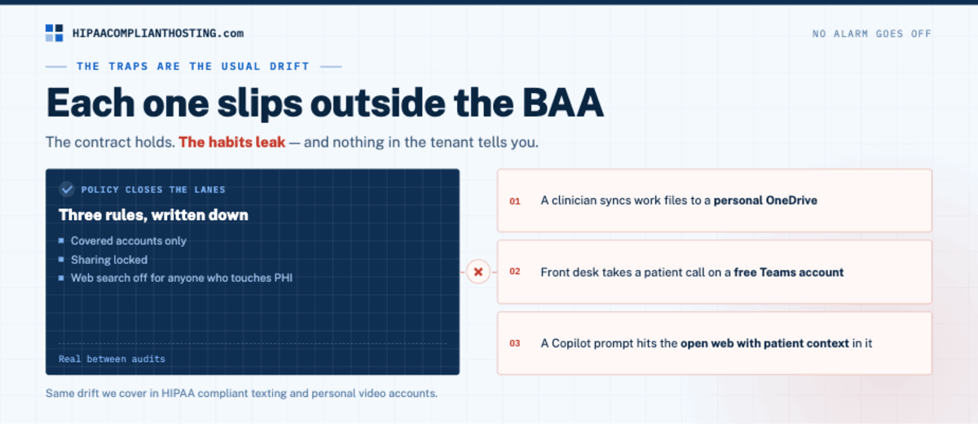Click the red X connector icon
Viewport: 978px width, 424px height.
point(478,272)
